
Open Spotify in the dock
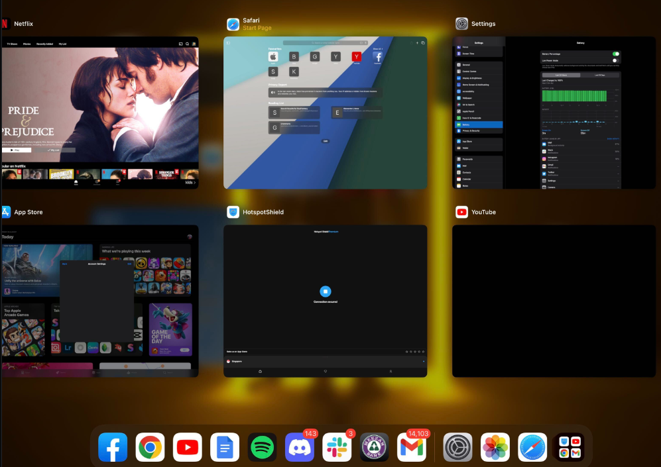point(262,448)
